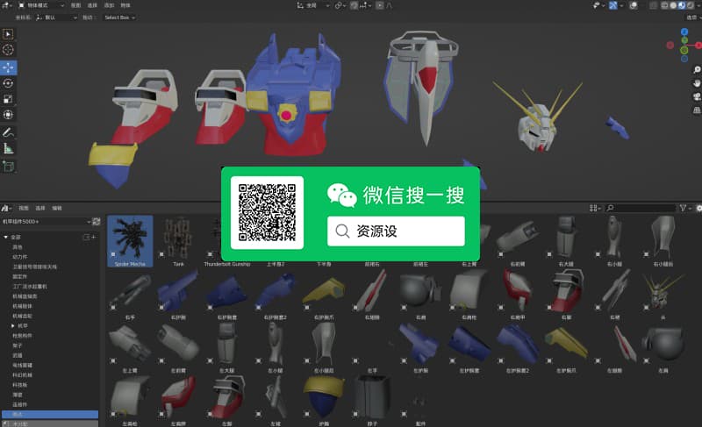This screenshot has height=427, width=702.
Task: Choose the Add Cube tool
Action: pyautogui.click(x=8, y=167)
